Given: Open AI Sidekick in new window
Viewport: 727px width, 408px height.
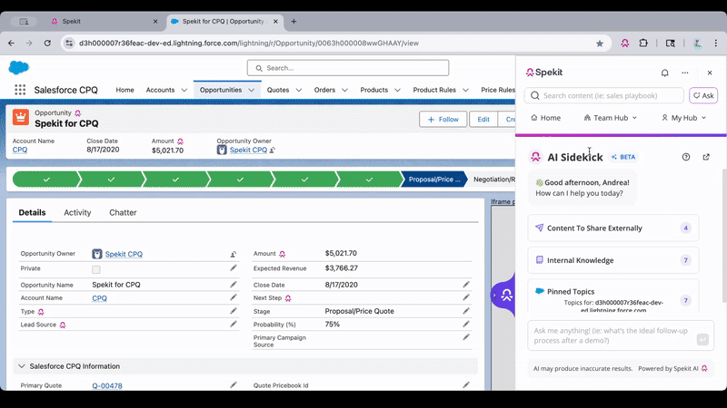Looking at the screenshot, I should (x=706, y=157).
